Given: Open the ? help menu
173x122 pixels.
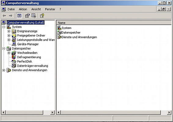Looking at the screenshot, I should point(60,9).
